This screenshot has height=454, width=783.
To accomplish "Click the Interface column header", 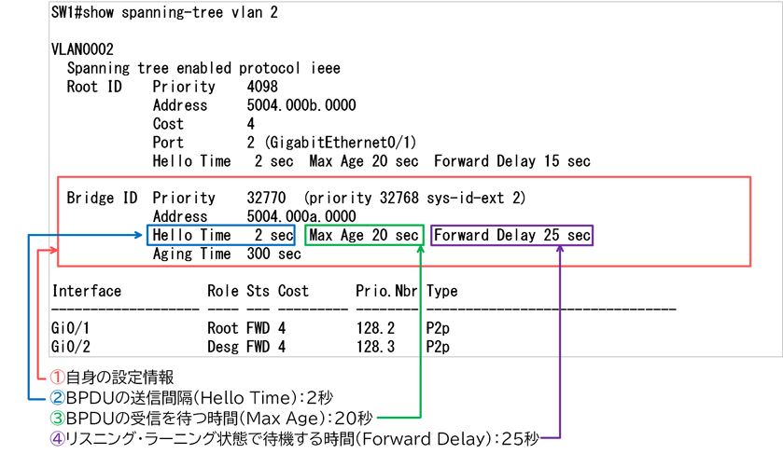I will point(86,291).
